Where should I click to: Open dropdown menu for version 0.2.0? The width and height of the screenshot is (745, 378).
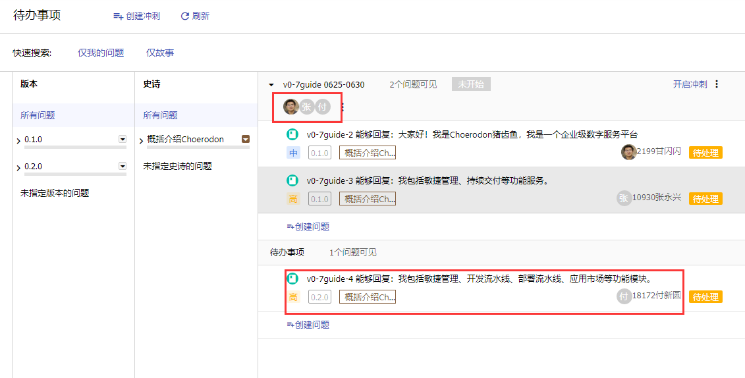point(123,166)
